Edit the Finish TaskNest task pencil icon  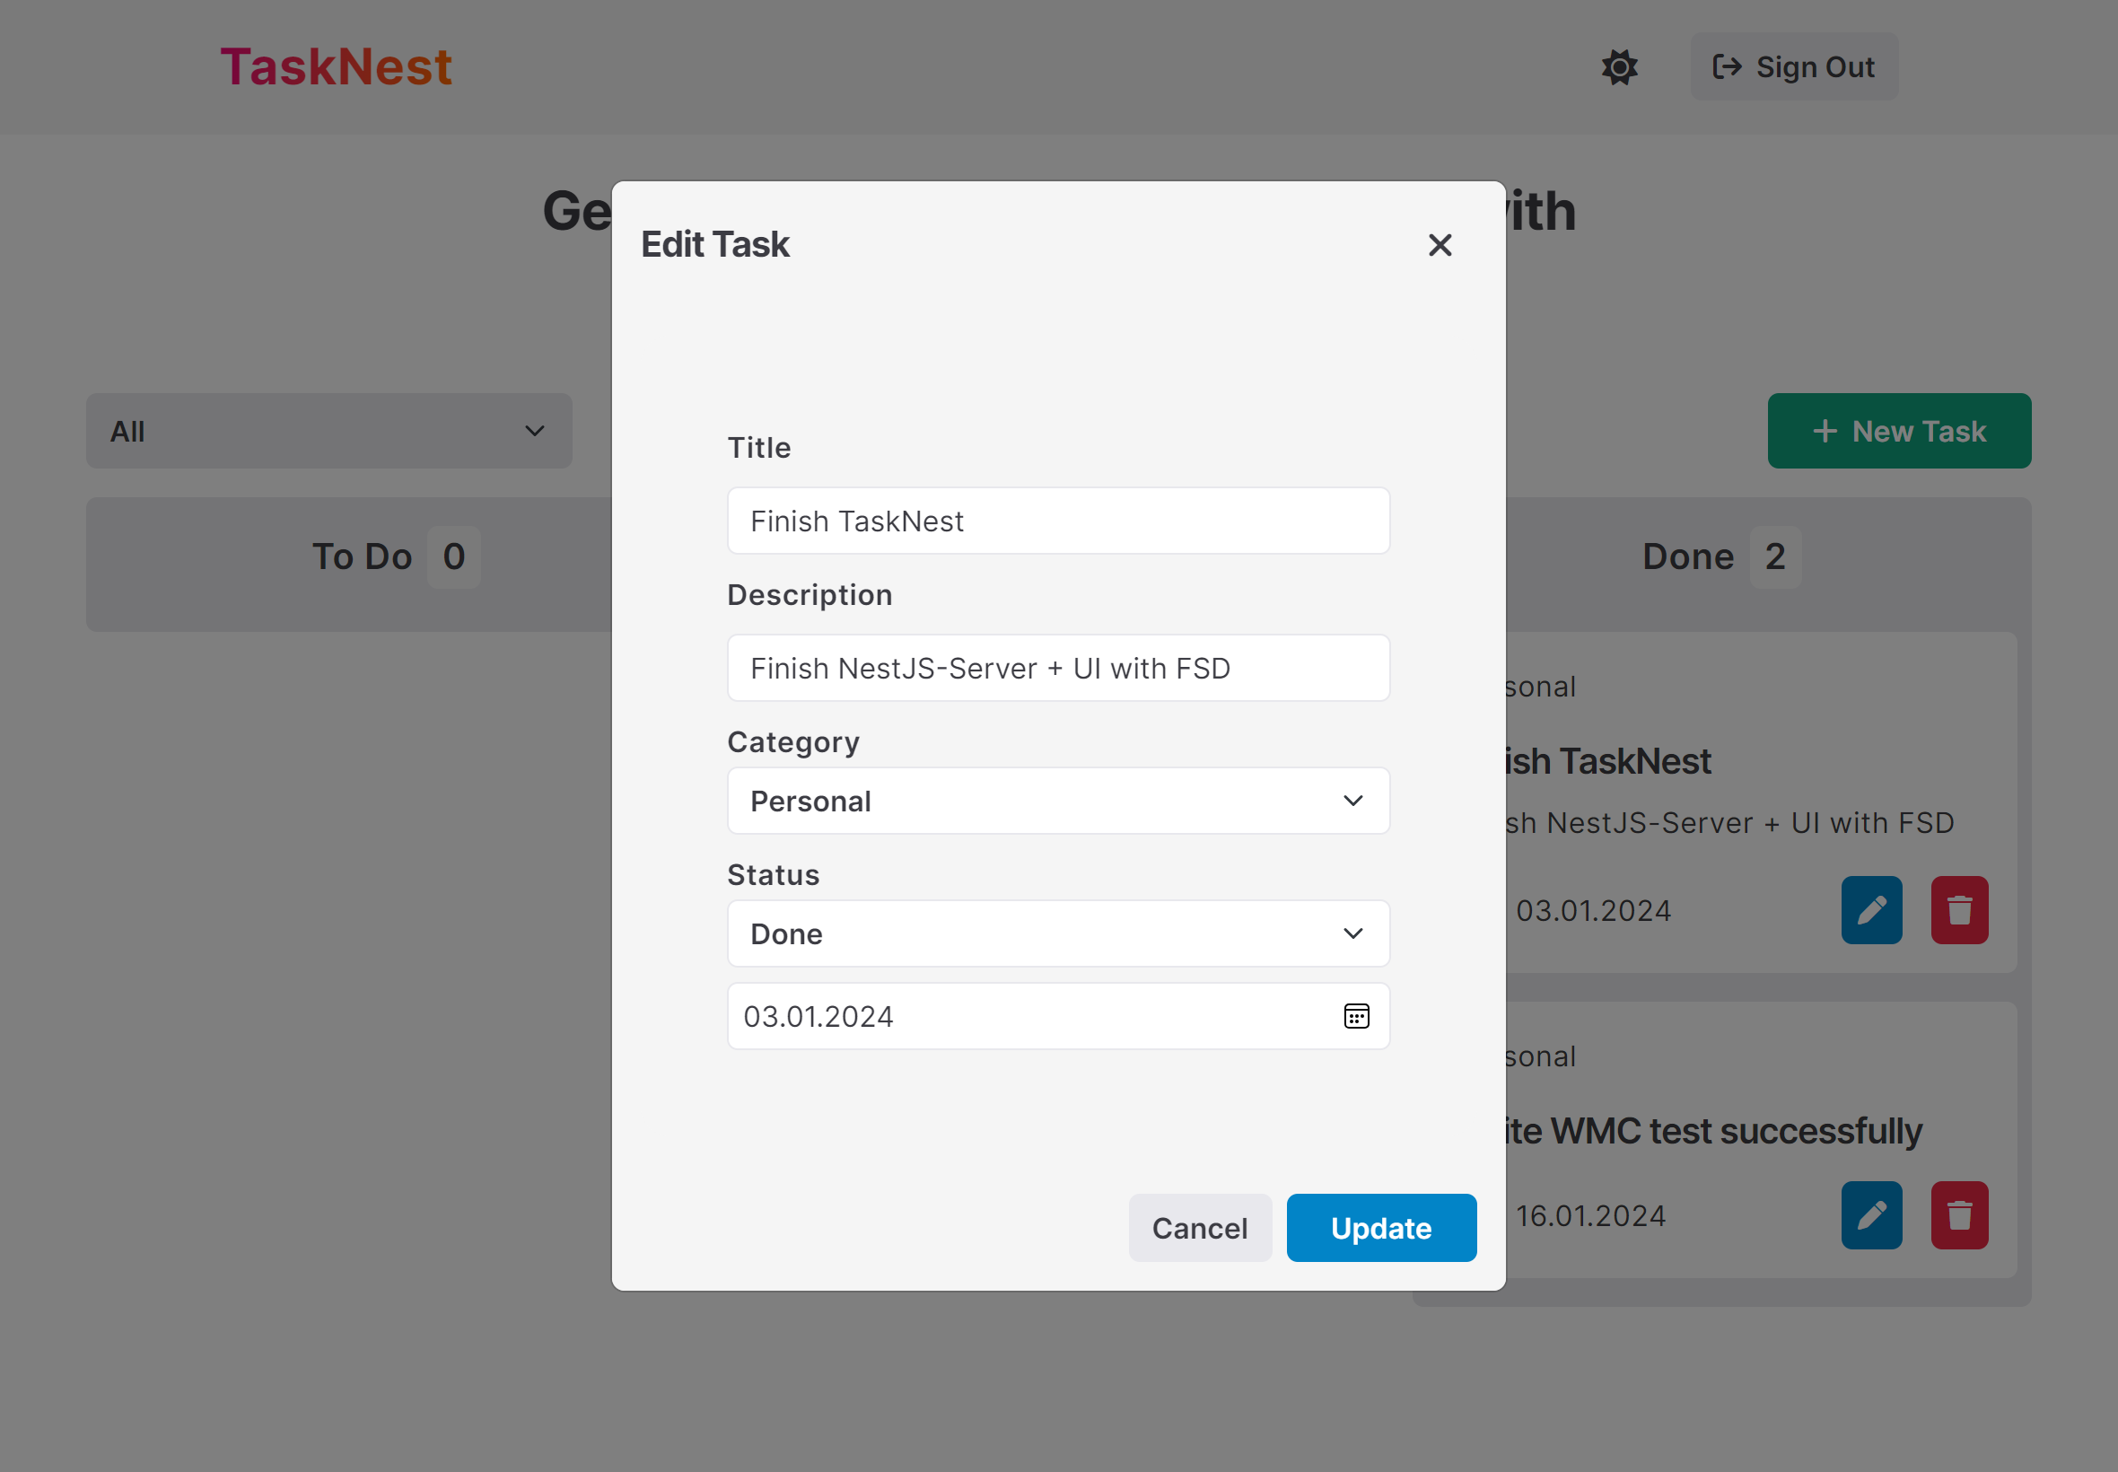point(1871,910)
